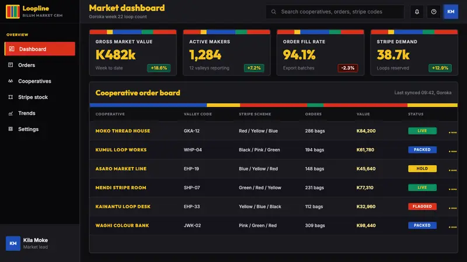Click valley code GKA-12

click(x=191, y=131)
